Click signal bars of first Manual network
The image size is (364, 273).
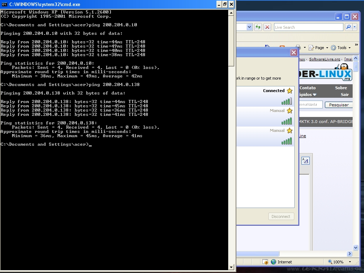[287, 121]
